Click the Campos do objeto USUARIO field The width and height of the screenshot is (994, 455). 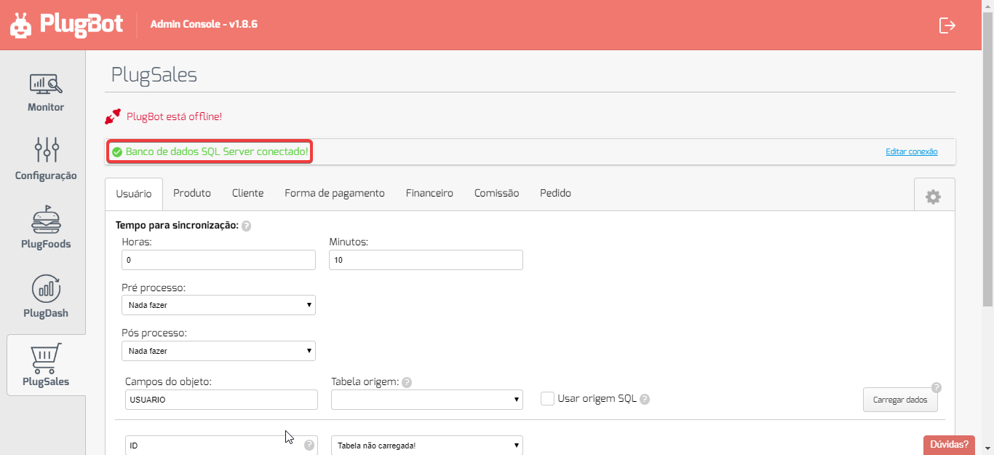(221, 400)
